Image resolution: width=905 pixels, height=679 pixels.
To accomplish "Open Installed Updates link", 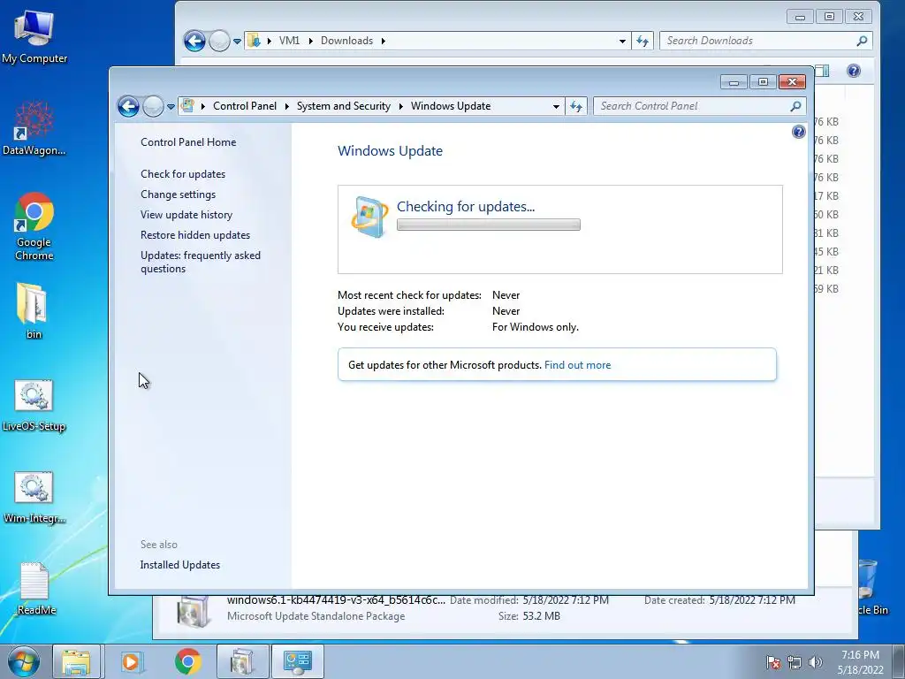I will (x=180, y=565).
